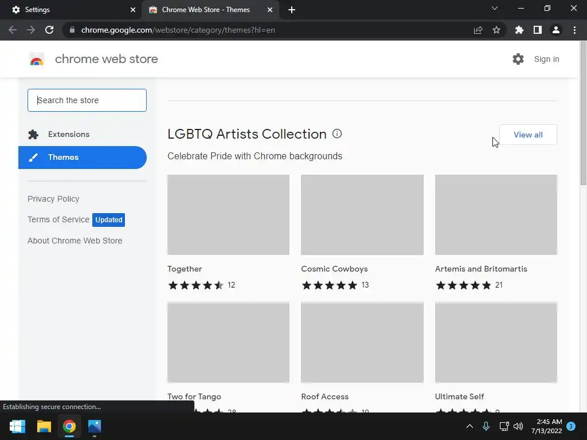Click the microphone tray icon

(x=486, y=426)
